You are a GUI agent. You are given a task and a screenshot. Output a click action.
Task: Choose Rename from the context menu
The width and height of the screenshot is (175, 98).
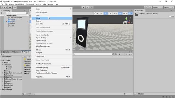point(52,21)
